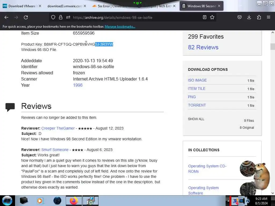The width and height of the screenshot is (275, 206).
Task: Click the page vertical scrollbar thumb
Action: (273, 46)
